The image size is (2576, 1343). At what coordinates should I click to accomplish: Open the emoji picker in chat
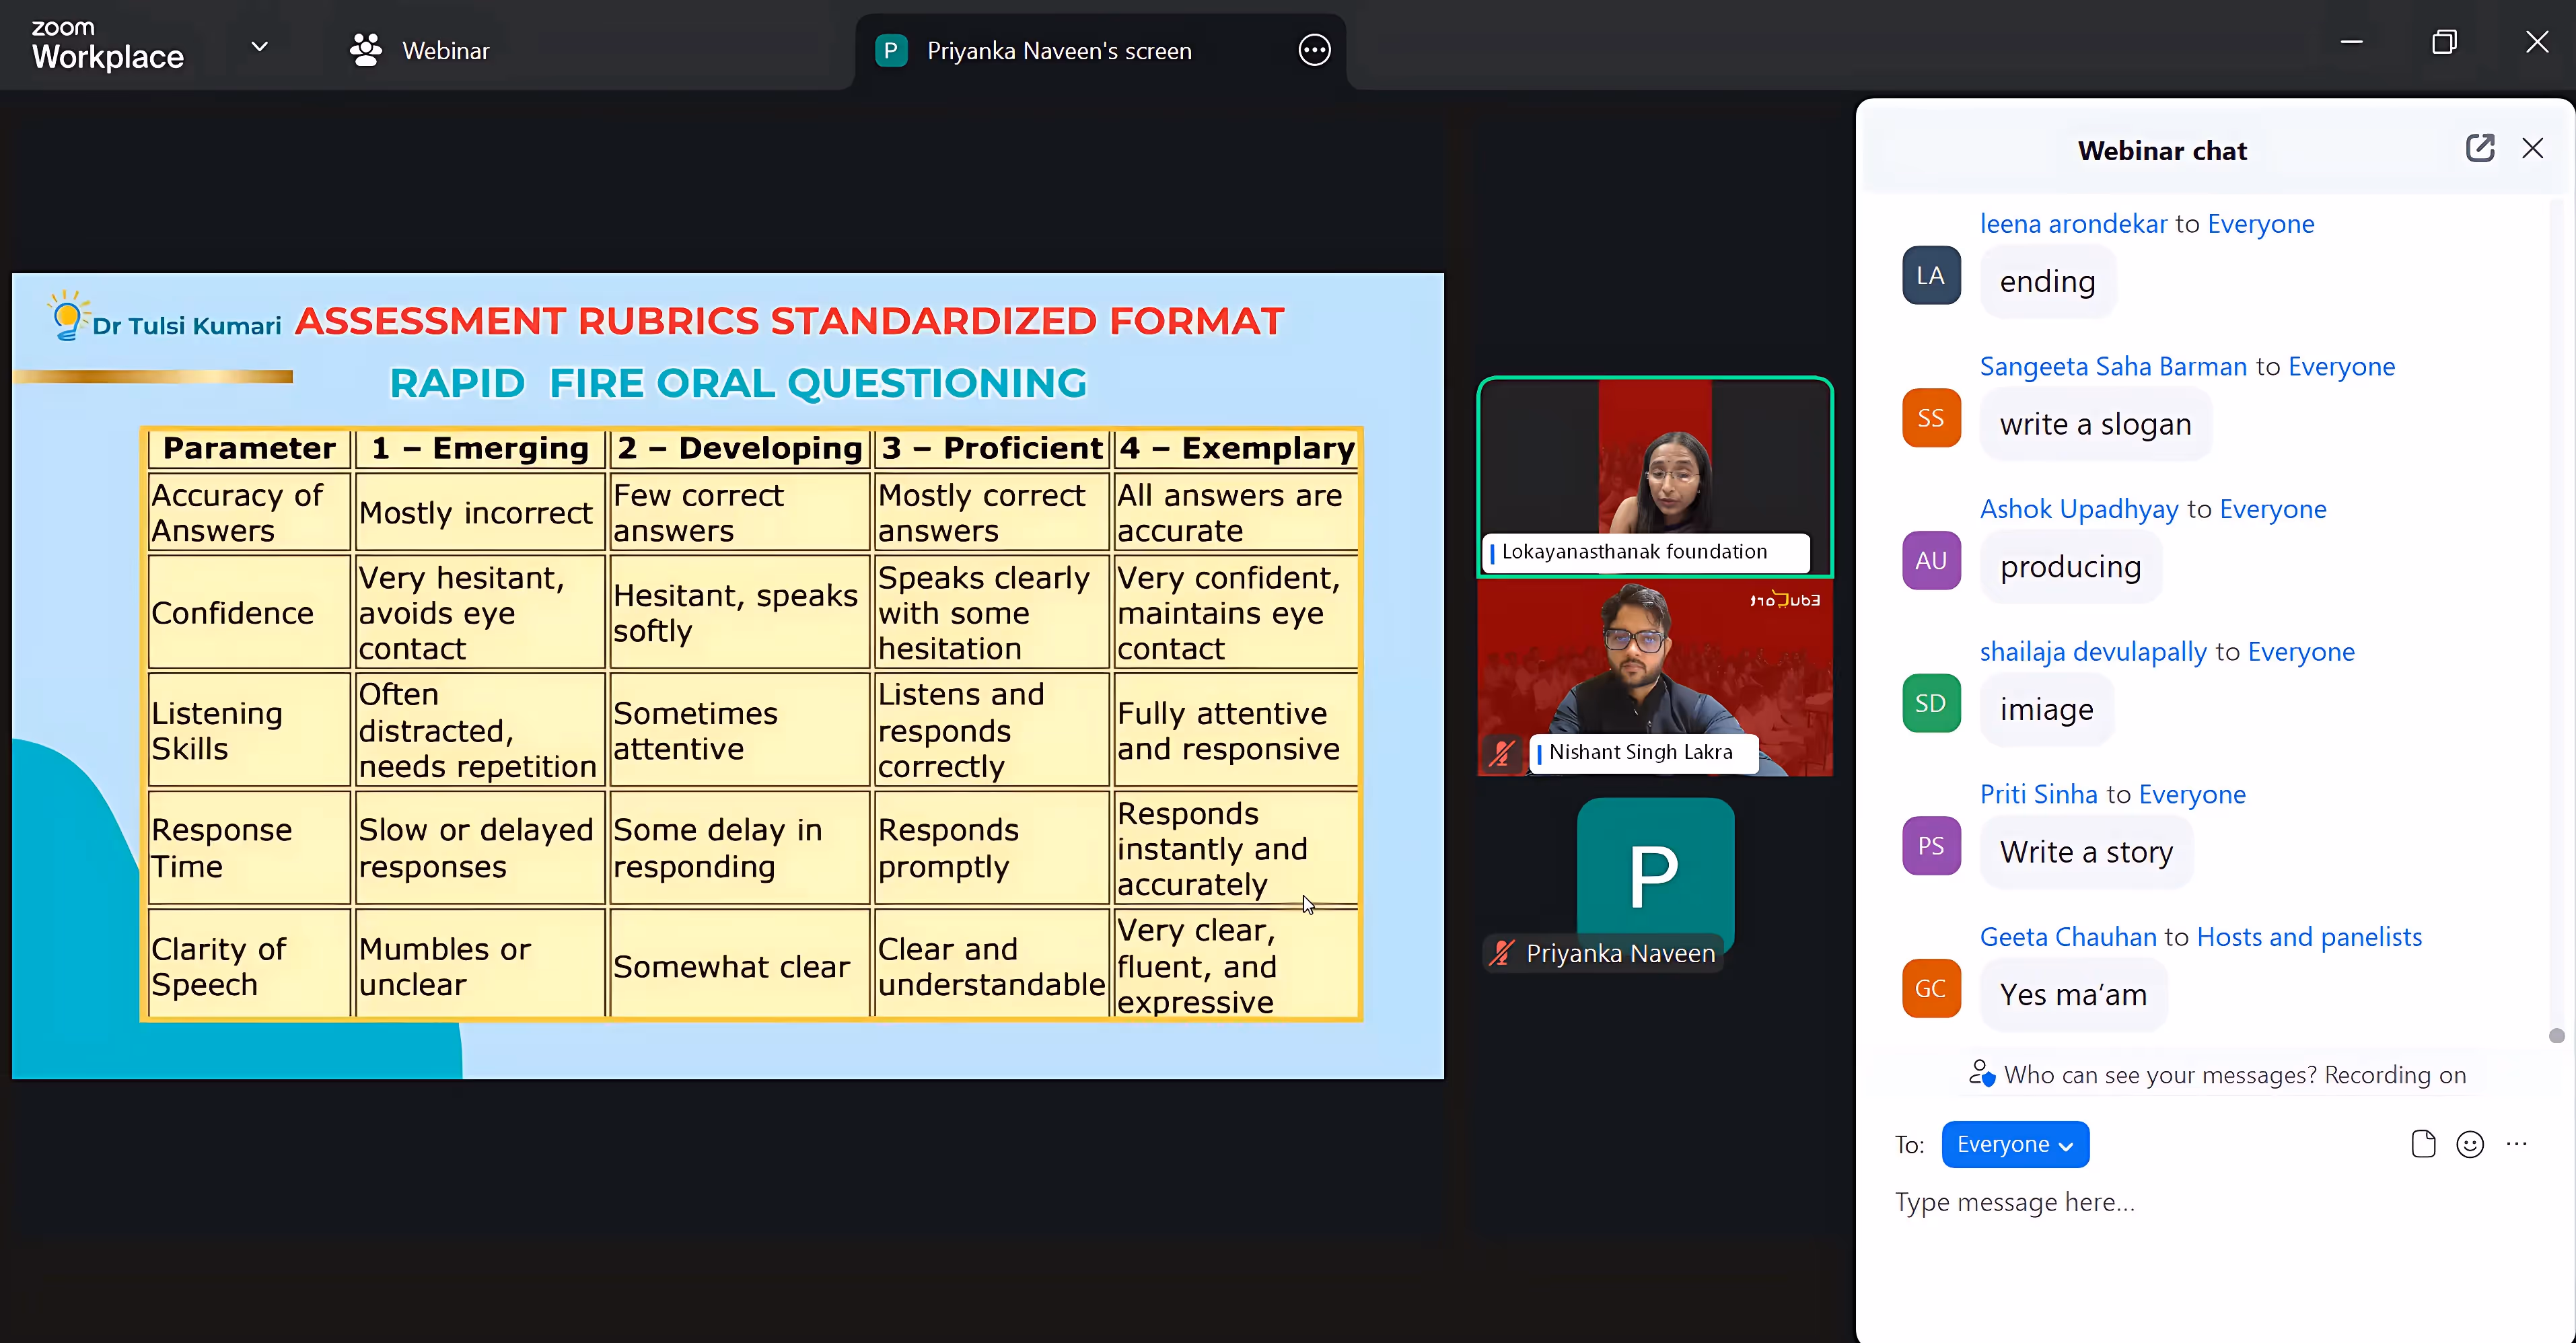click(x=2469, y=1144)
